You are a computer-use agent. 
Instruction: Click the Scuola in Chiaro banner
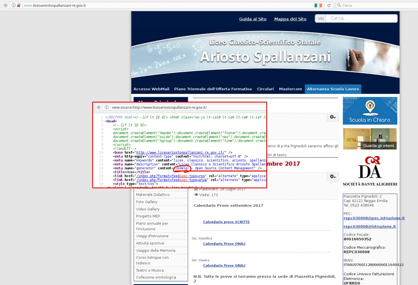(370, 111)
